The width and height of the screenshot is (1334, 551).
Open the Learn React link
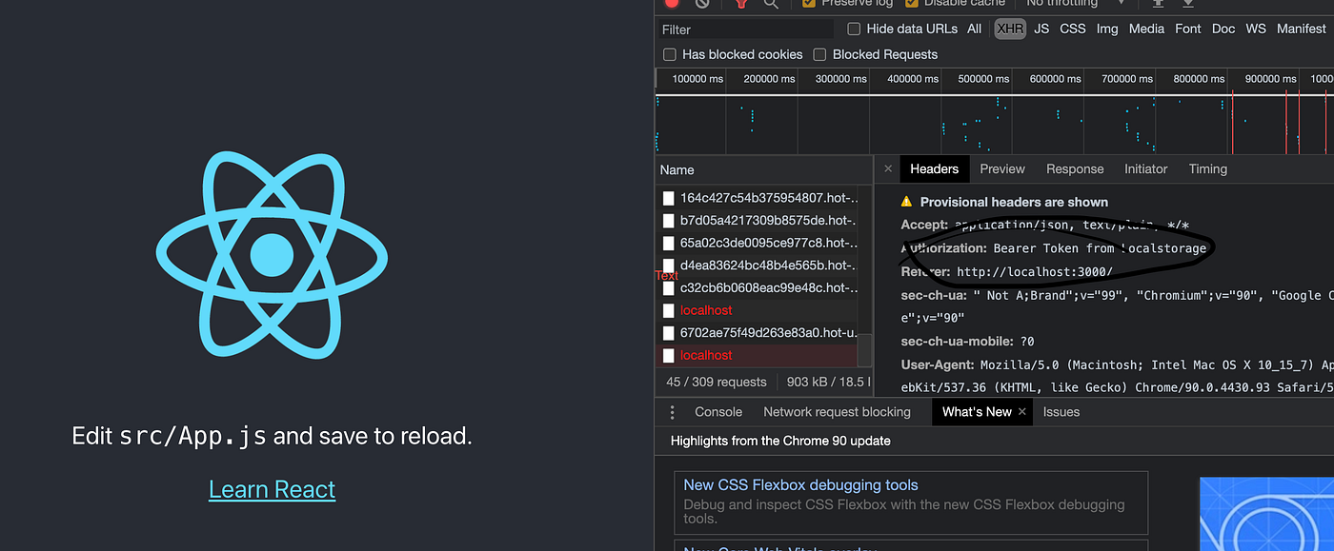click(x=272, y=488)
